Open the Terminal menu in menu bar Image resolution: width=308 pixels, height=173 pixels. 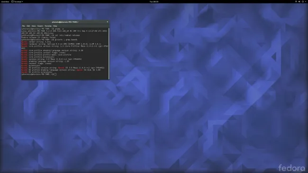pyautogui.click(x=48, y=26)
